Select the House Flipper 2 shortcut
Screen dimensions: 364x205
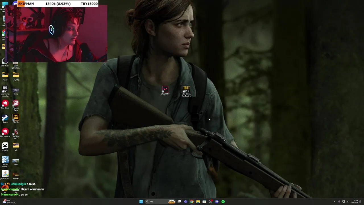pyautogui.click(x=5, y=162)
